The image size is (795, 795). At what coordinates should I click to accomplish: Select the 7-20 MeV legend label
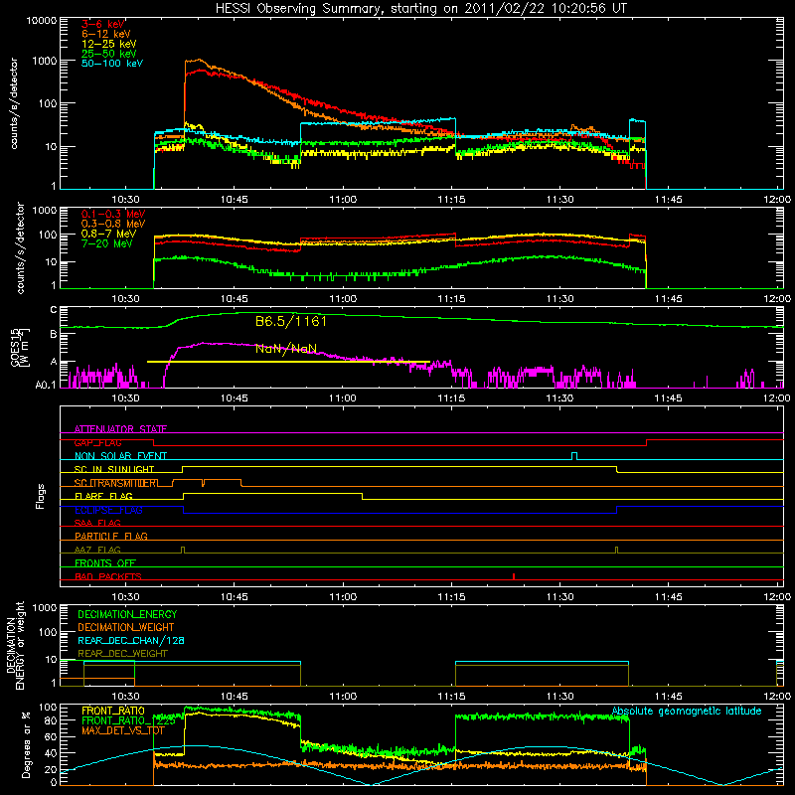(107, 243)
